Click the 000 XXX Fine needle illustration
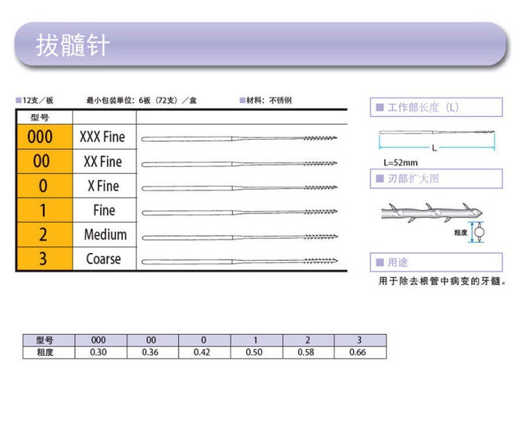Viewport: 521px width, 431px height. coord(239,138)
